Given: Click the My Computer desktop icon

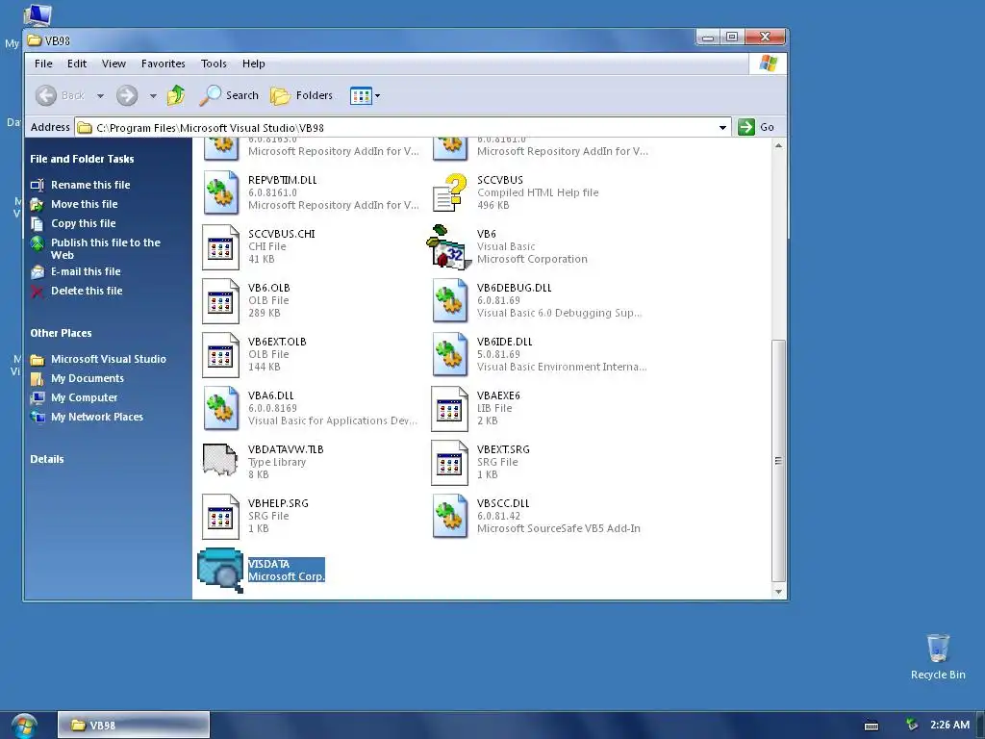Looking at the screenshot, I should coord(38,15).
